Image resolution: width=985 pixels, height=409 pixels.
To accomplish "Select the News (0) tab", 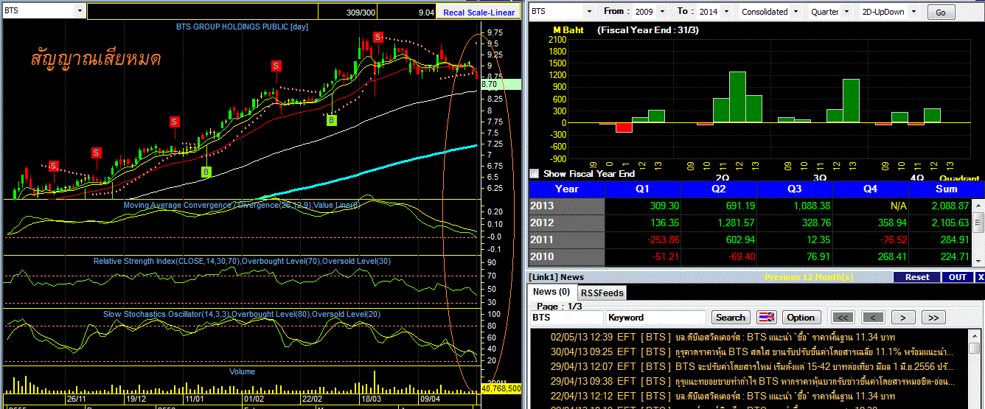I will coord(551,292).
